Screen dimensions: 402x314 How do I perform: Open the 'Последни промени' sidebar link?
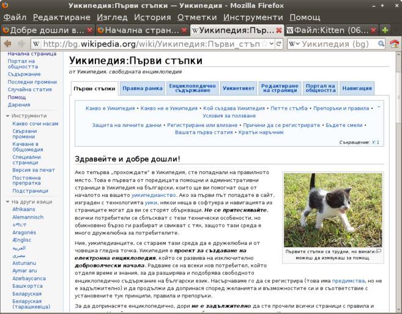[32, 82]
